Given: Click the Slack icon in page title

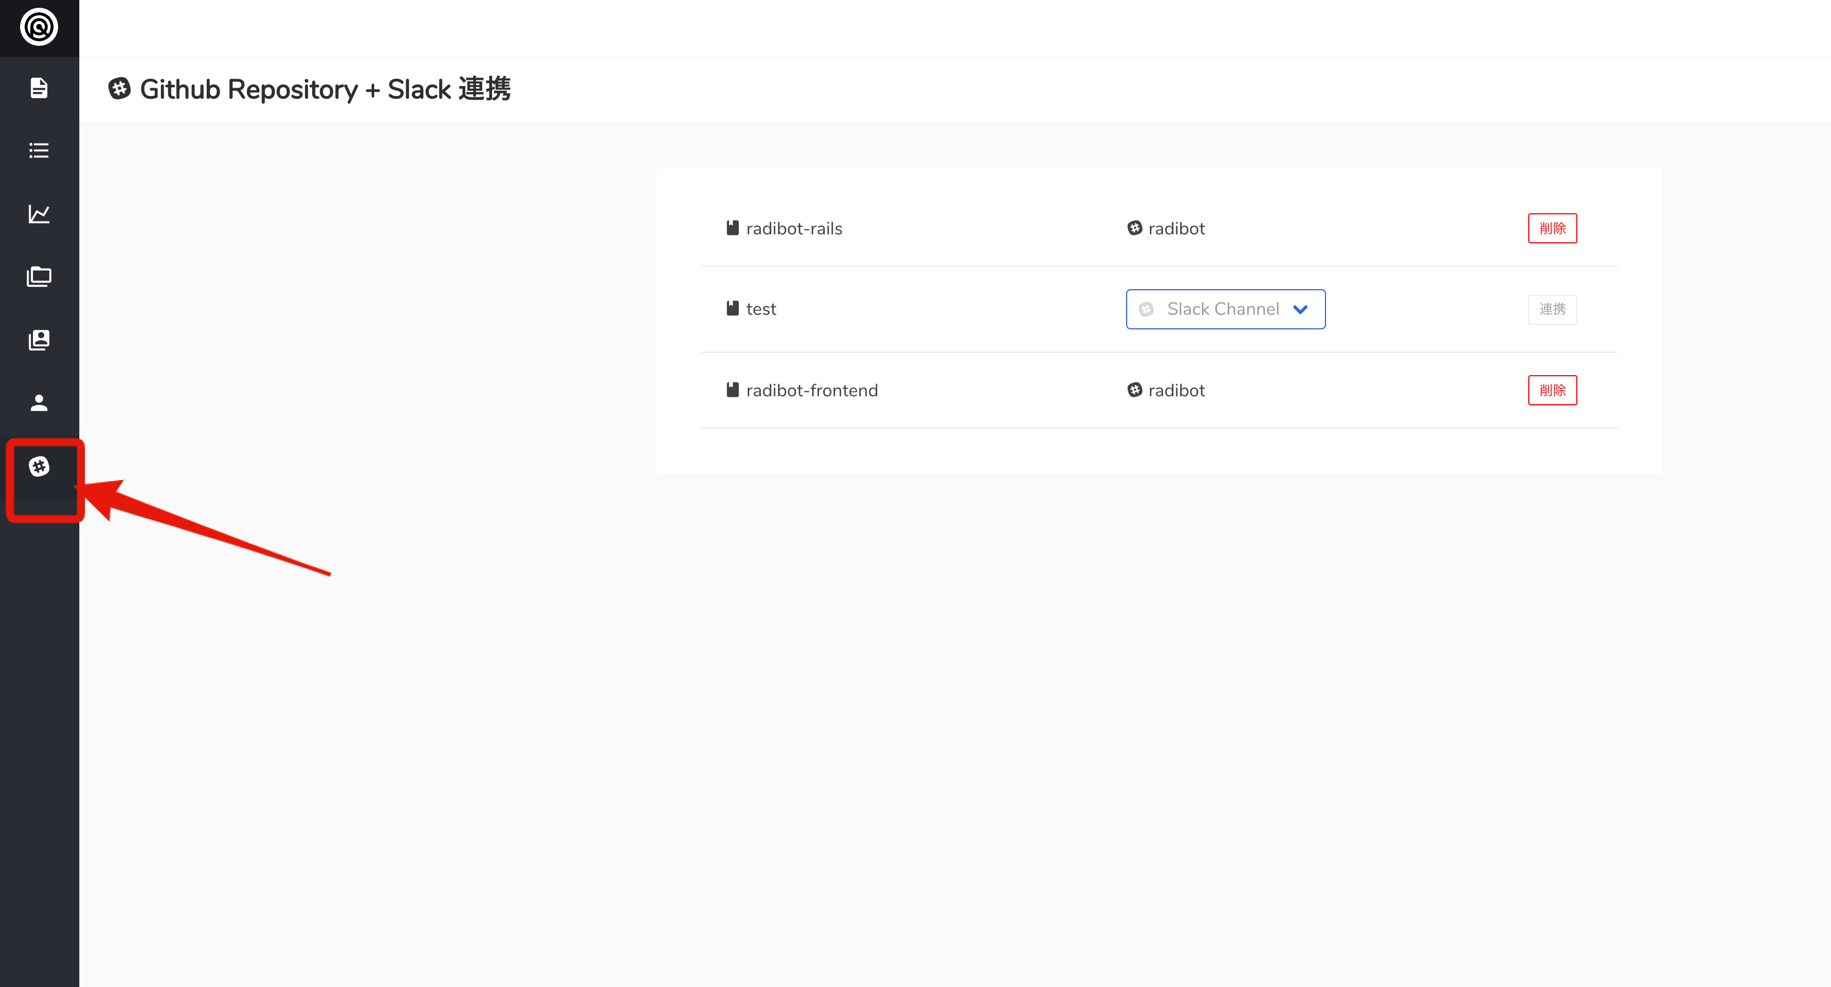Looking at the screenshot, I should (x=120, y=89).
